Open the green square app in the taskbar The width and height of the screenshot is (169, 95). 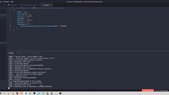pos(43,93)
